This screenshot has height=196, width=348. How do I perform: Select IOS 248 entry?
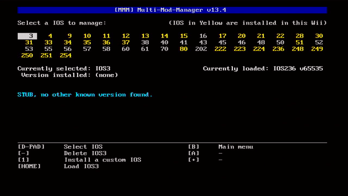click(298, 49)
